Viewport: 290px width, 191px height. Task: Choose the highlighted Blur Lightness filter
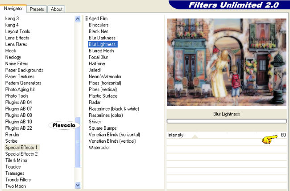[x=103, y=44]
